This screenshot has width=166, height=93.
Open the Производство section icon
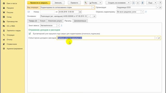(x=4, y=21)
